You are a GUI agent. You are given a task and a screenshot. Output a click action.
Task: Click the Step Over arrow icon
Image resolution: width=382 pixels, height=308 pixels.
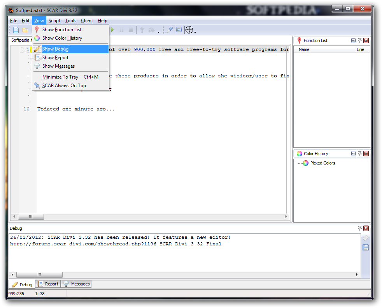point(152,30)
